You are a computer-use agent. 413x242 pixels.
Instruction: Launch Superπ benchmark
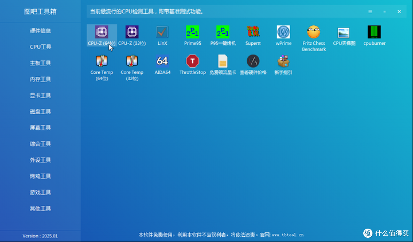point(253,35)
